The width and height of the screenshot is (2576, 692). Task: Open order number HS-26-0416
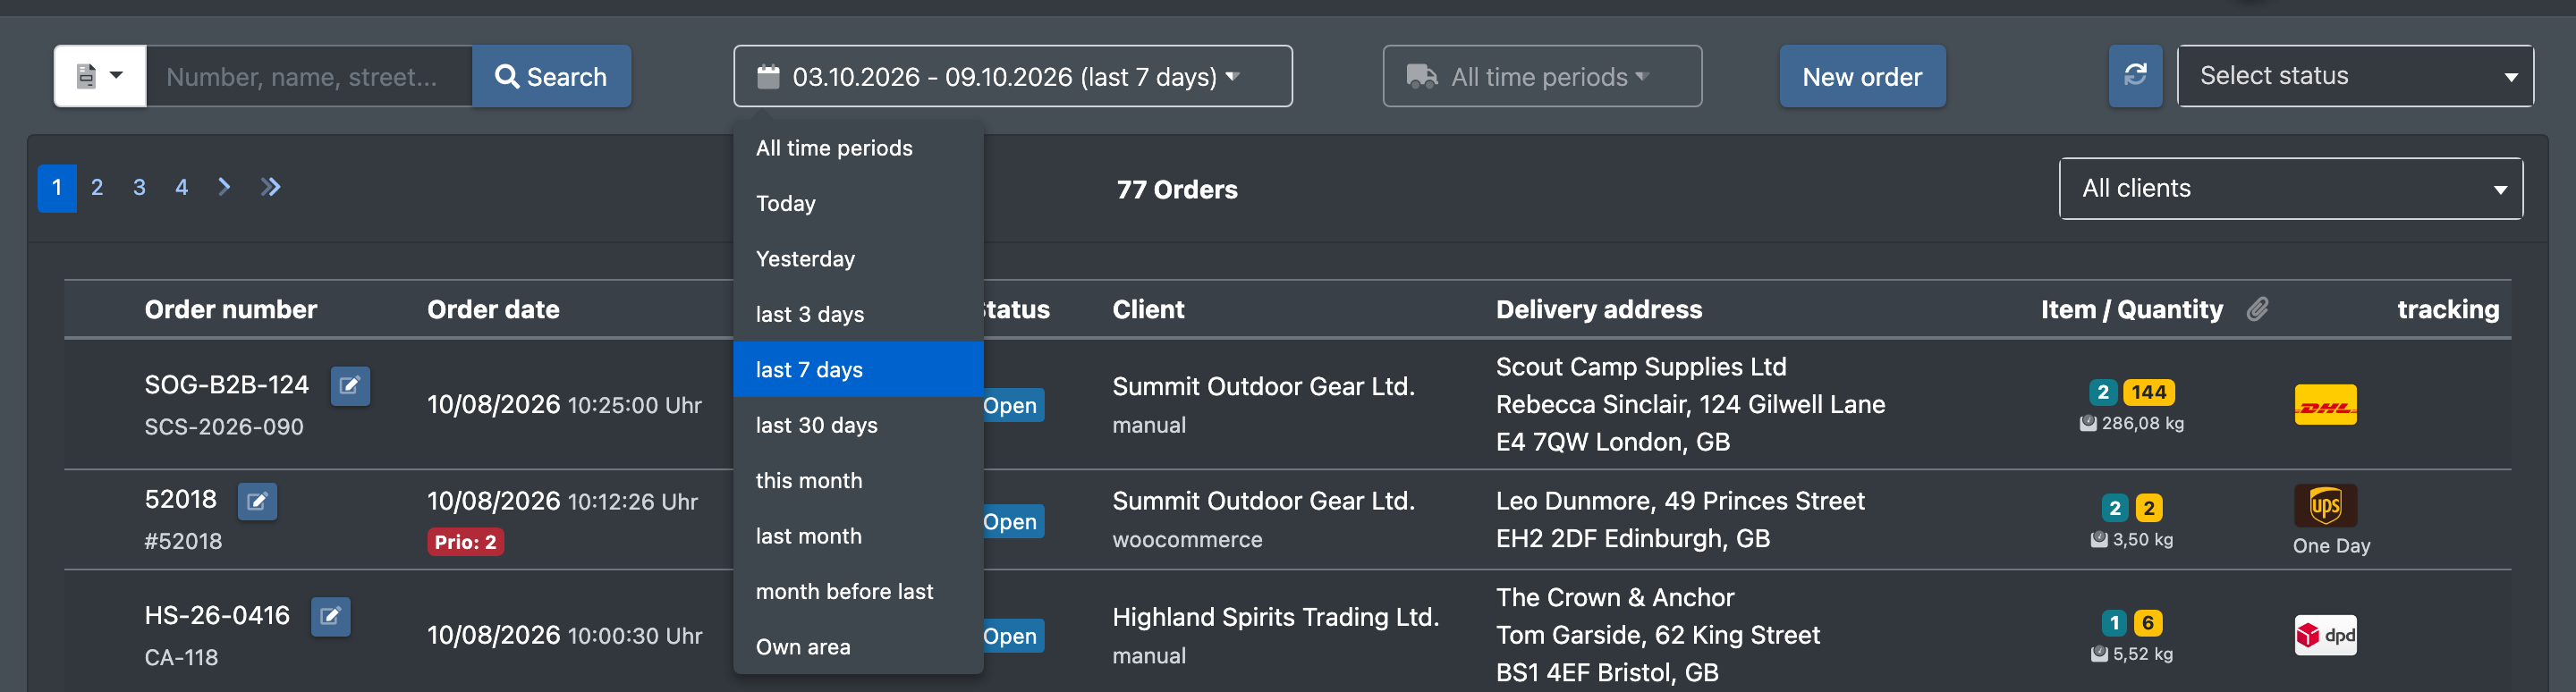(x=216, y=616)
